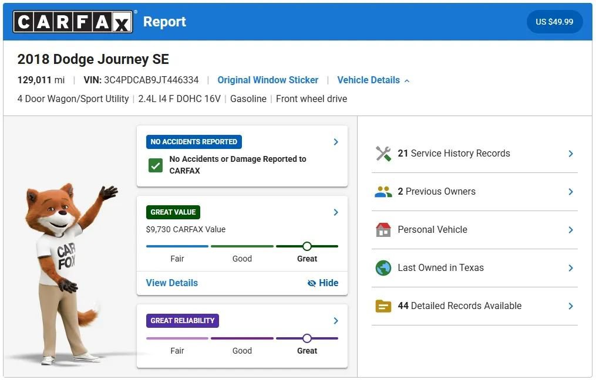Click the Front wheel drive text

pos(312,99)
